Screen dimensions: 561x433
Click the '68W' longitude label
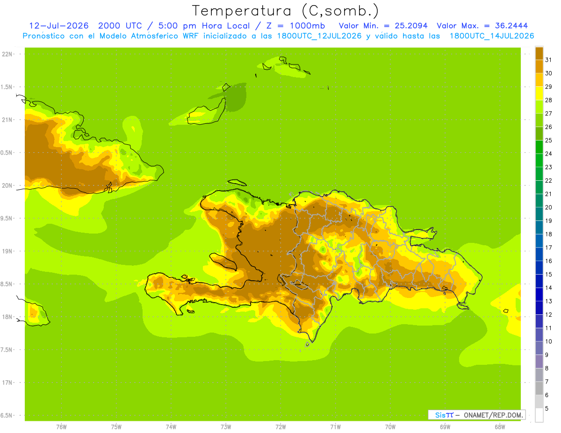[x=500, y=427]
